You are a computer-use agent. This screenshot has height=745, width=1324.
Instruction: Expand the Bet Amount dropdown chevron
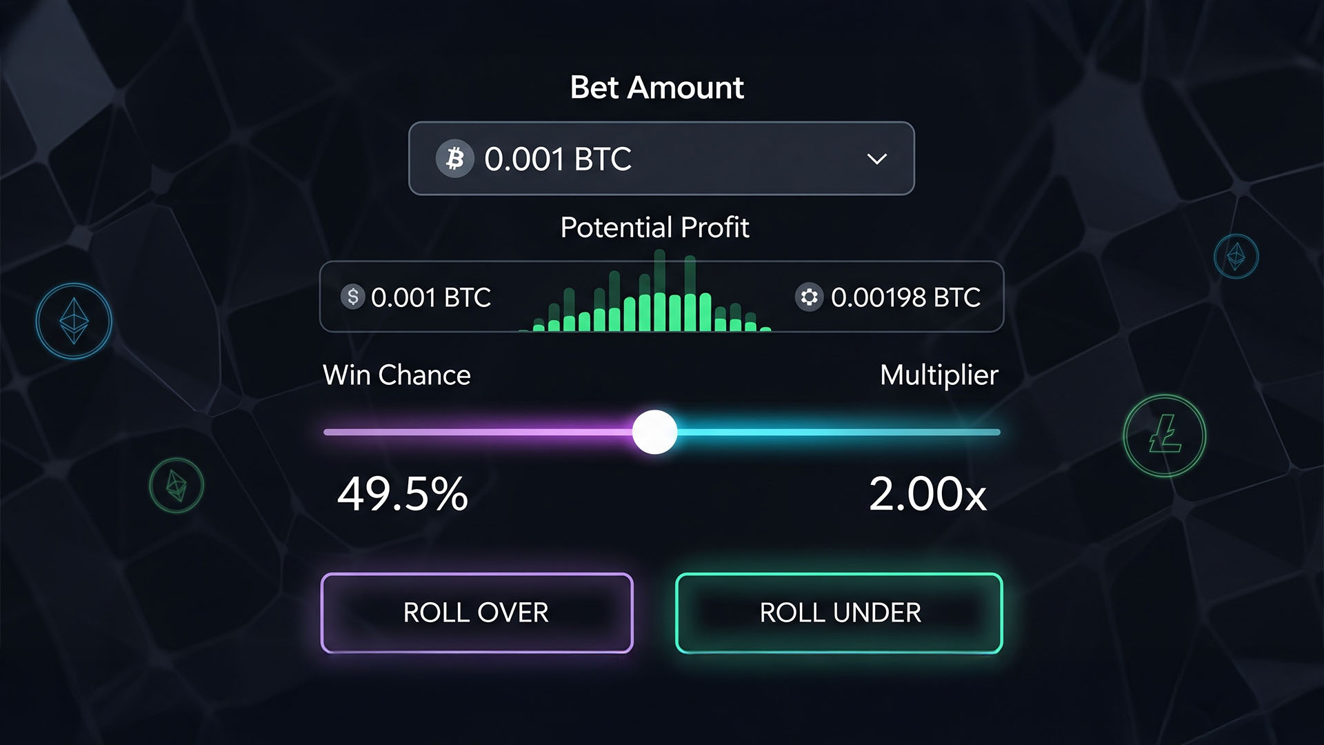pos(876,159)
